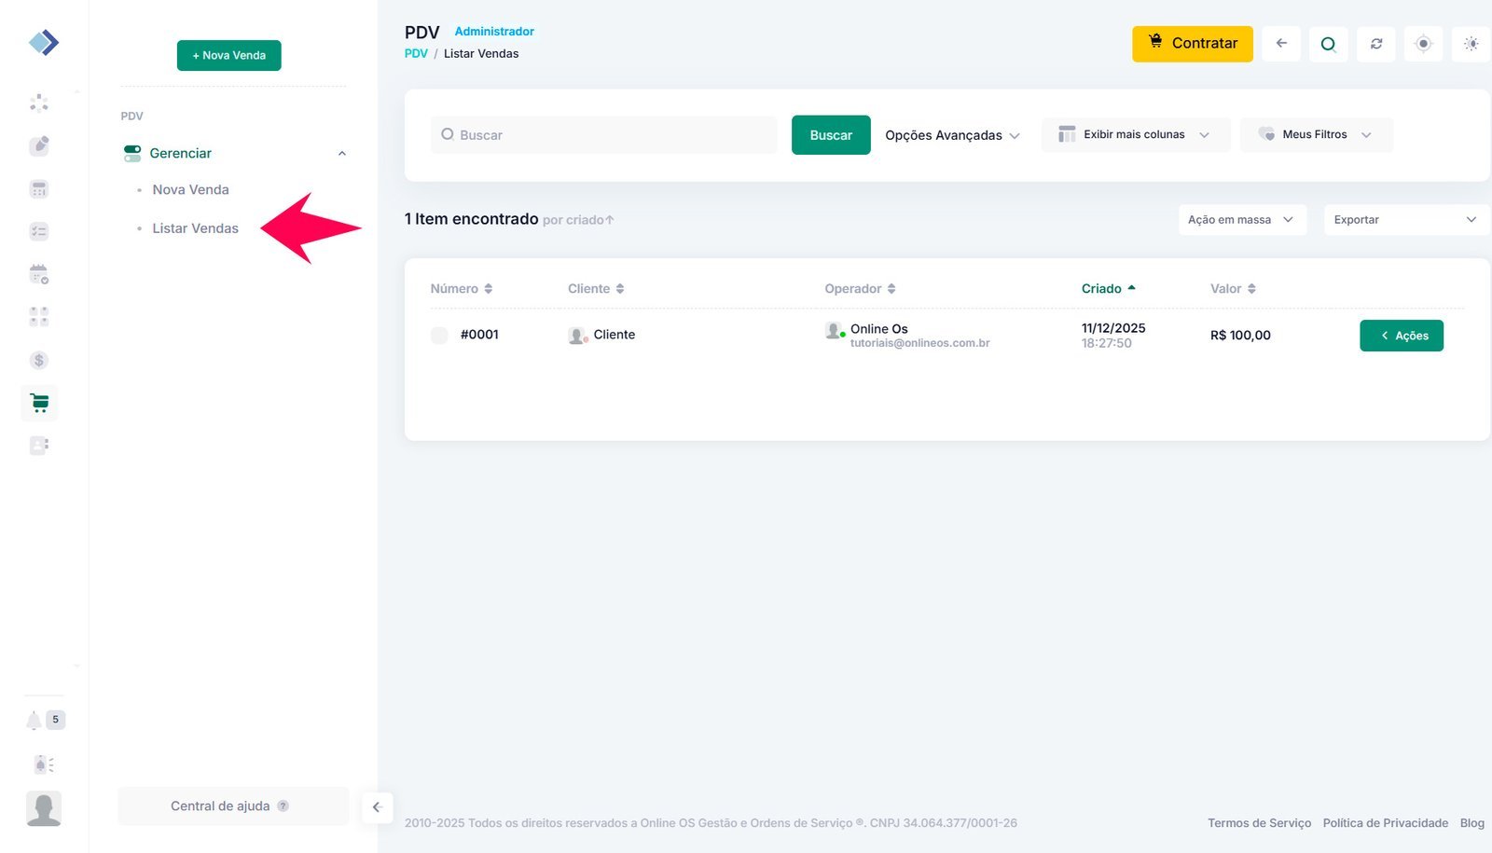Click the green Buscar button
The height and width of the screenshot is (853, 1492).
830,135
